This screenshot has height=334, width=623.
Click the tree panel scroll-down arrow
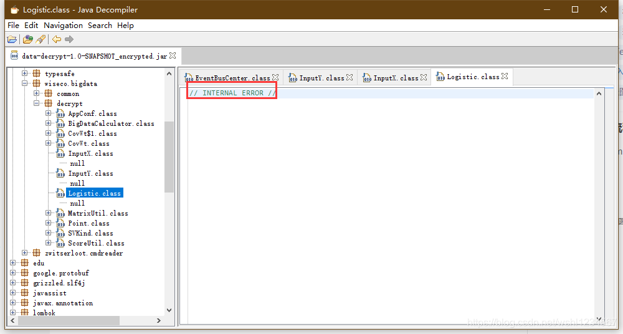click(x=169, y=310)
